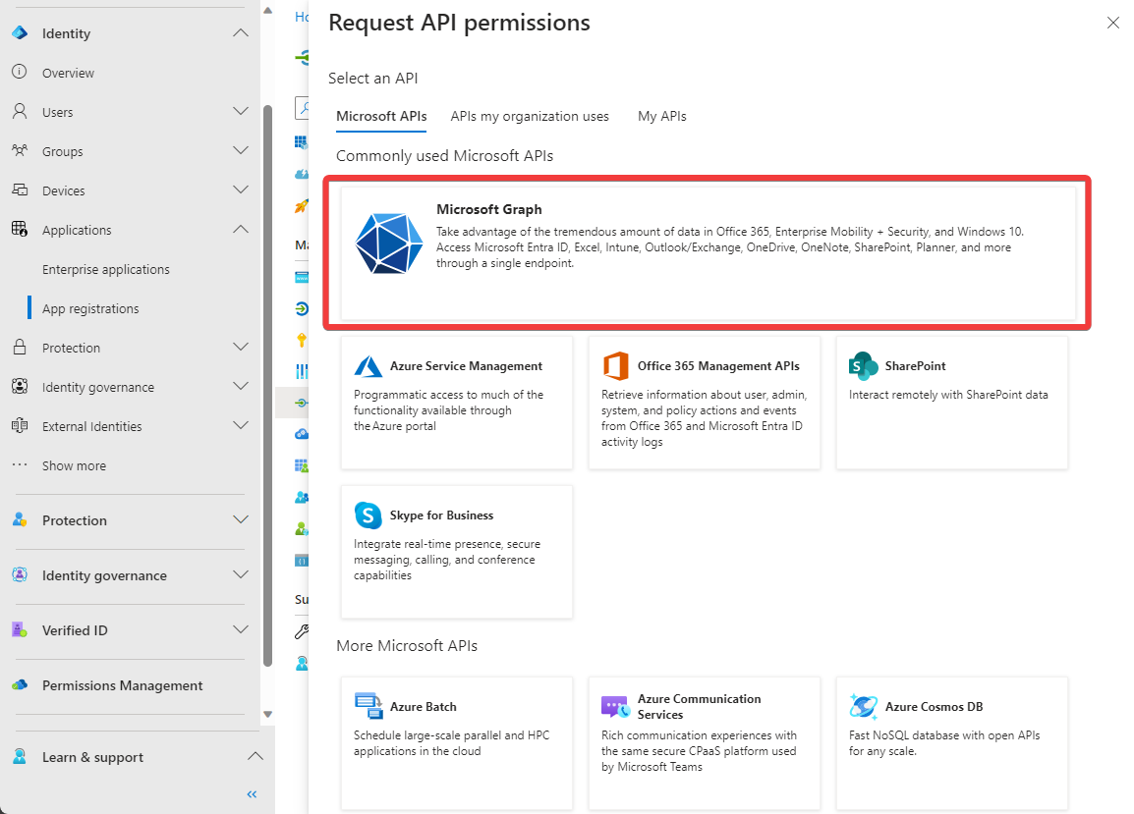Expand the Users chevron
Image resolution: width=1134 pixels, height=814 pixels.
241,111
